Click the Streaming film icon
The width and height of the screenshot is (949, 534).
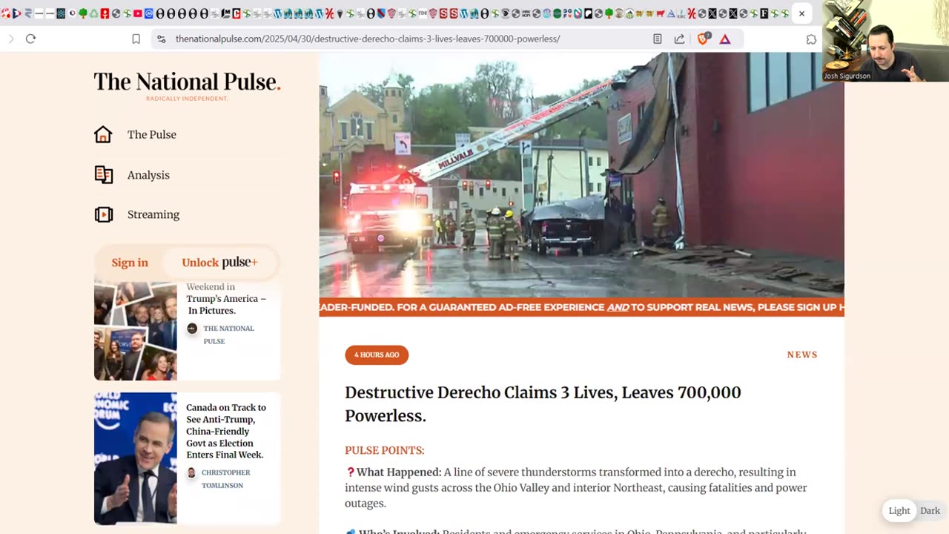click(x=103, y=214)
